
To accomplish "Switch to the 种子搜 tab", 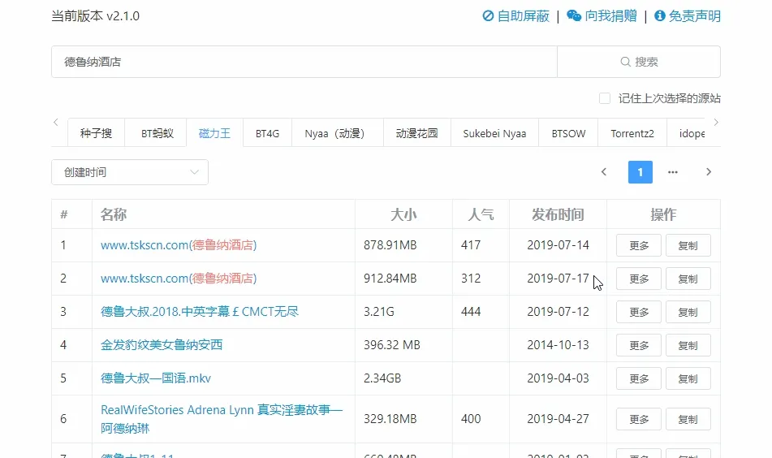I will pyautogui.click(x=96, y=133).
